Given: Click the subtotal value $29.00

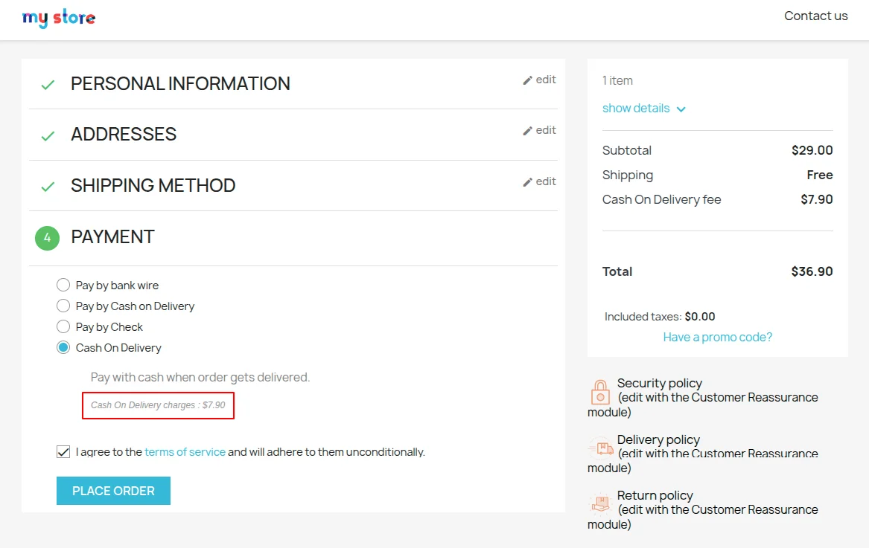Looking at the screenshot, I should (812, 150).
